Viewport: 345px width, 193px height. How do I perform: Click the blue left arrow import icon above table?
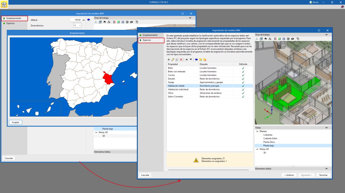tap(196, 59)
